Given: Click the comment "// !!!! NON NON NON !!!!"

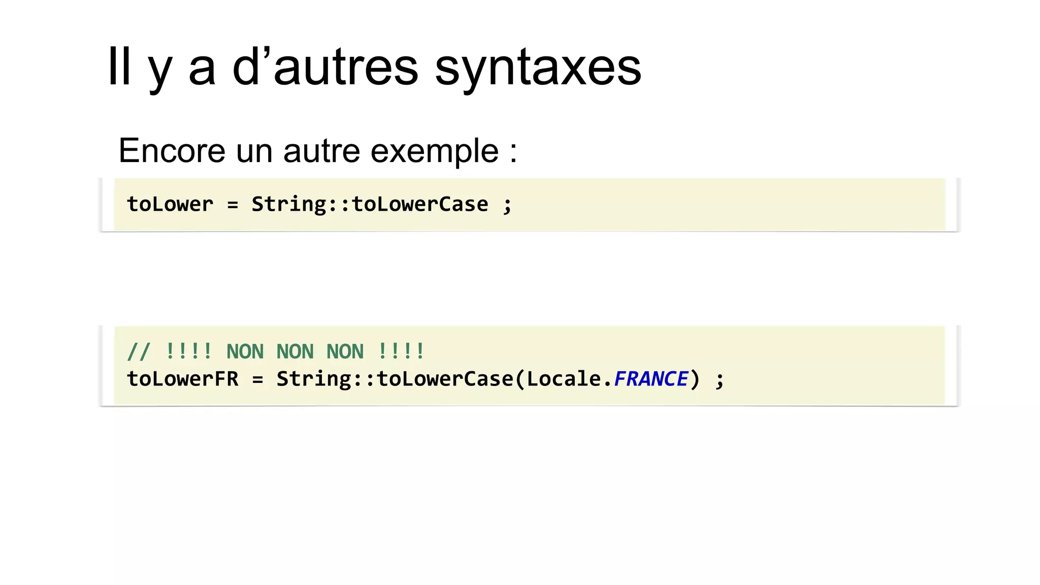Looking at the screenshot, I should click(275, 351).
